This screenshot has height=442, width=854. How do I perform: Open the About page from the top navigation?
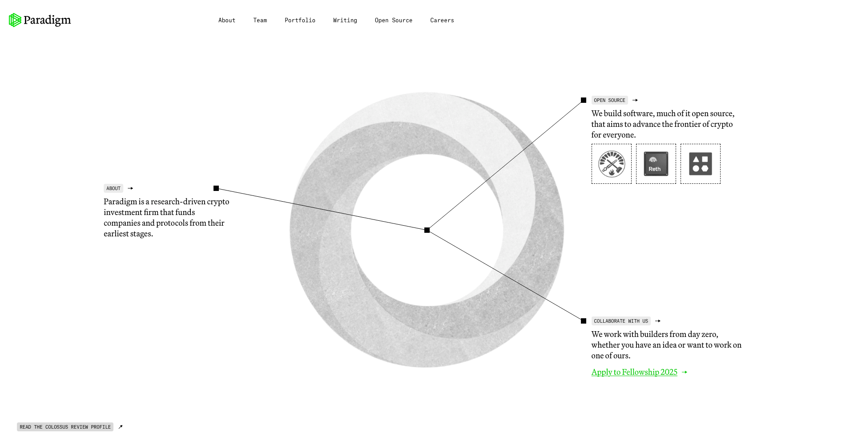[227, 20]
